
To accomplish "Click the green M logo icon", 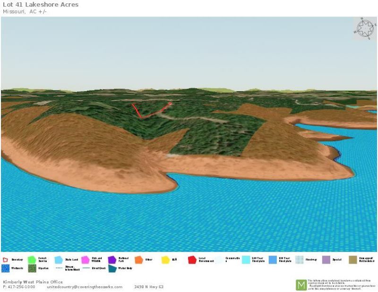I will point(301,285).
